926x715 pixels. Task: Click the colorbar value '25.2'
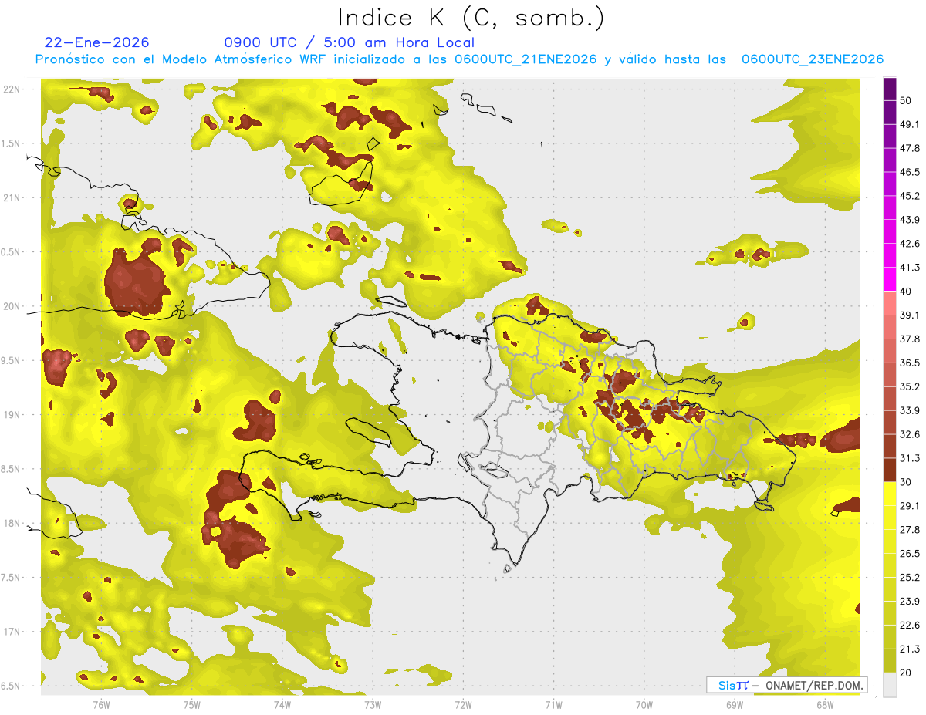coord(910,578)
